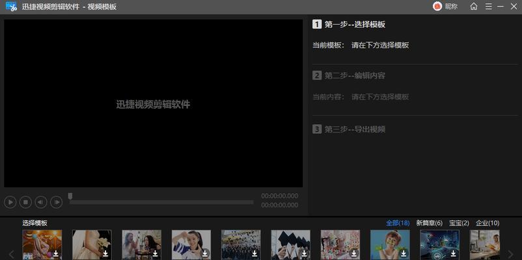
Task: Select the wedding bride with bouquet template
Action: (x=92, y=244)
